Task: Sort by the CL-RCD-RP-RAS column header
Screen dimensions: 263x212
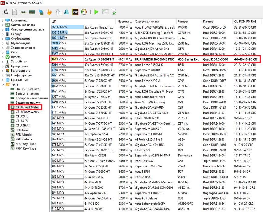Action: [x=247, y=22]
